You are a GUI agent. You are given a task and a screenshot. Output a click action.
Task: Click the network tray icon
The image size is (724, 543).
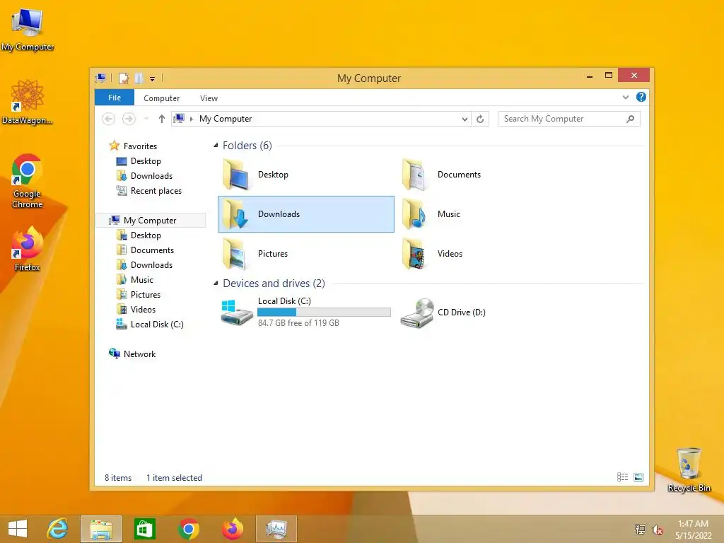(641, 529)
